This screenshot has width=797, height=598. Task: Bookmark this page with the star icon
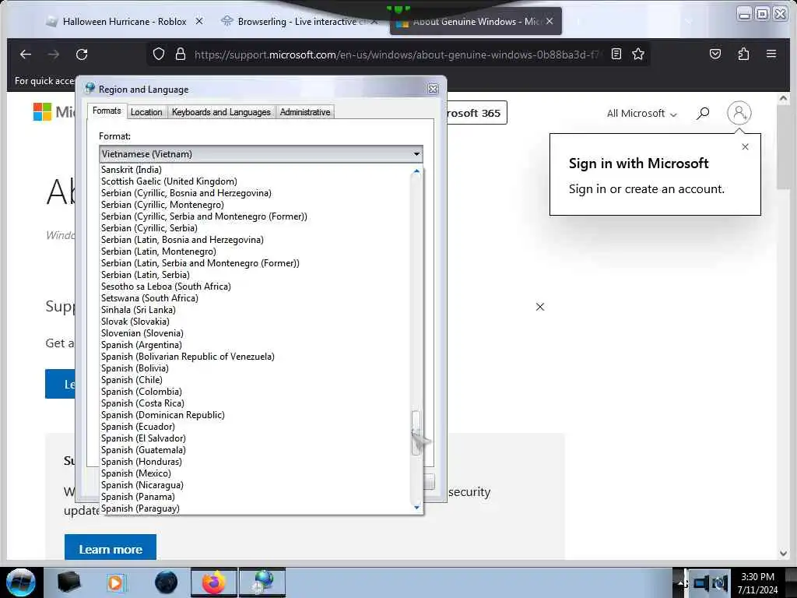[638, 54]
